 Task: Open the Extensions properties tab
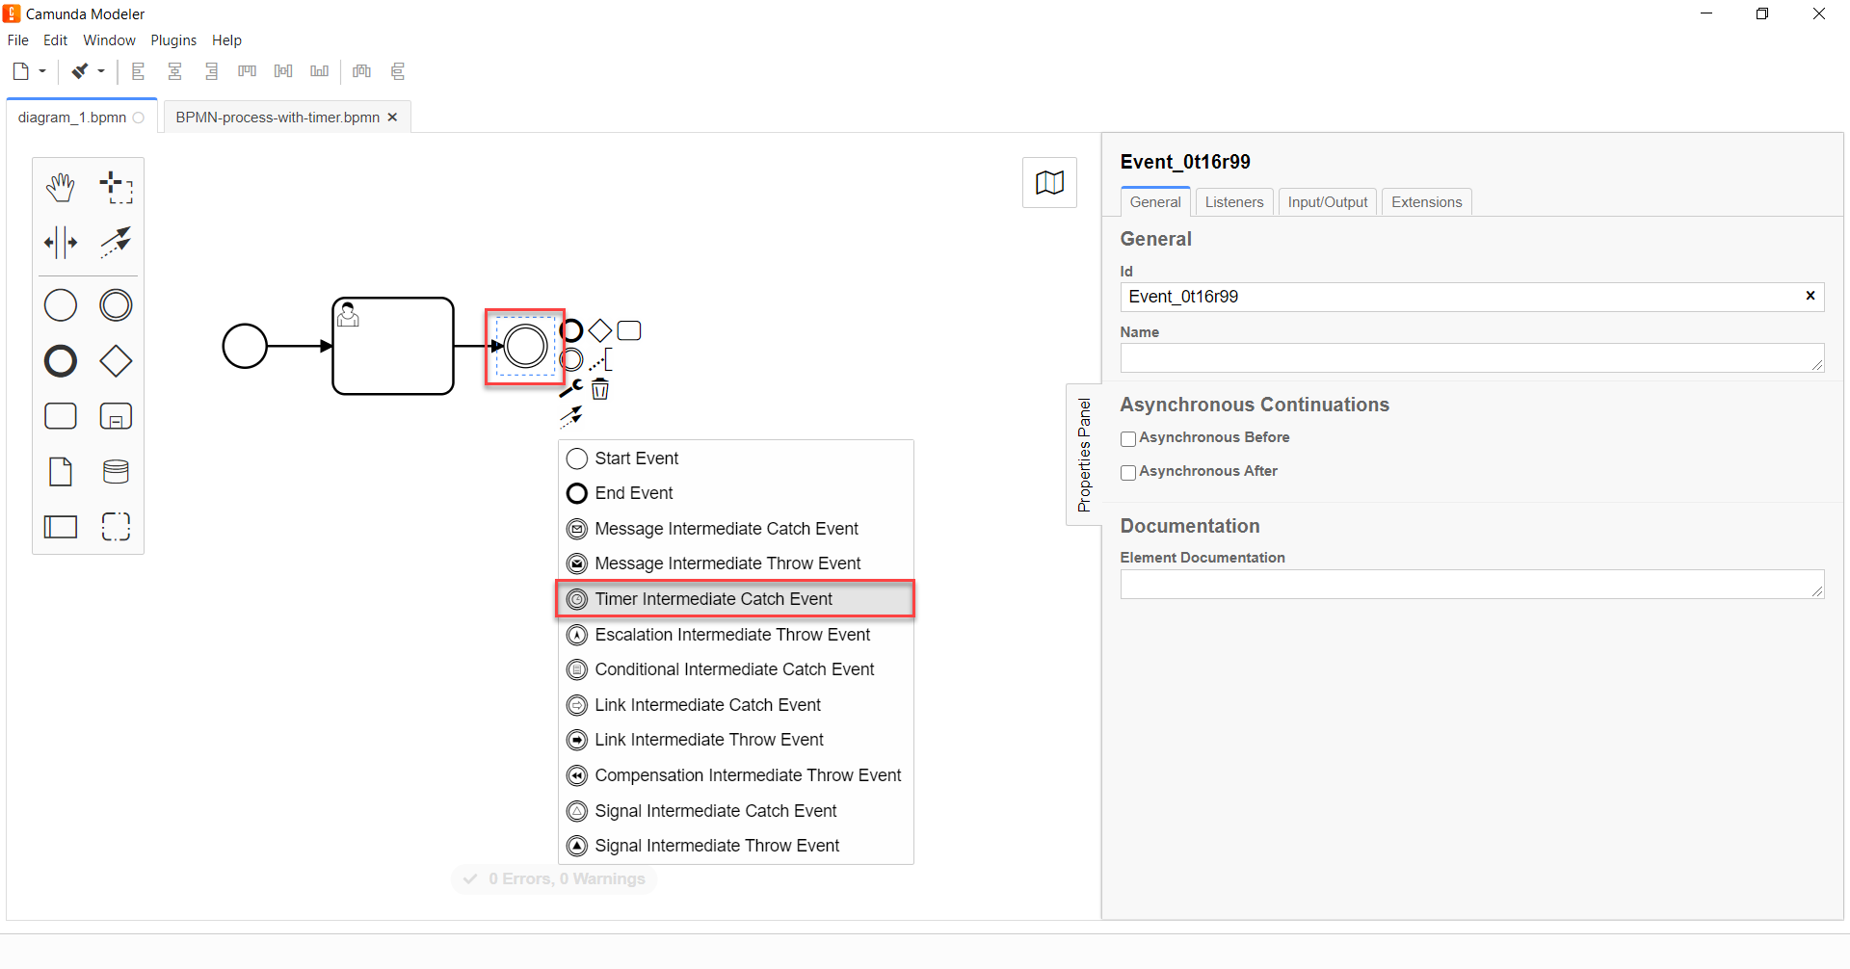point(1427,202)
